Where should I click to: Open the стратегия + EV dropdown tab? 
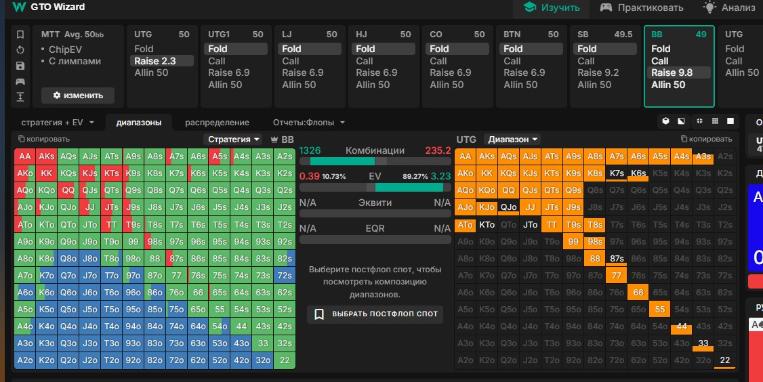[58, 123]
